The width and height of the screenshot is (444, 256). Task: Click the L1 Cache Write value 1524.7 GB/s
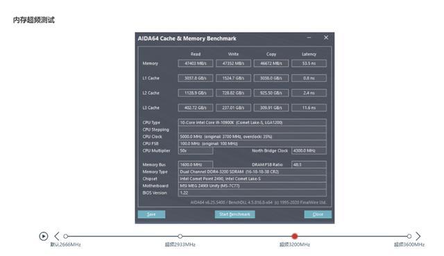[233, 78]
